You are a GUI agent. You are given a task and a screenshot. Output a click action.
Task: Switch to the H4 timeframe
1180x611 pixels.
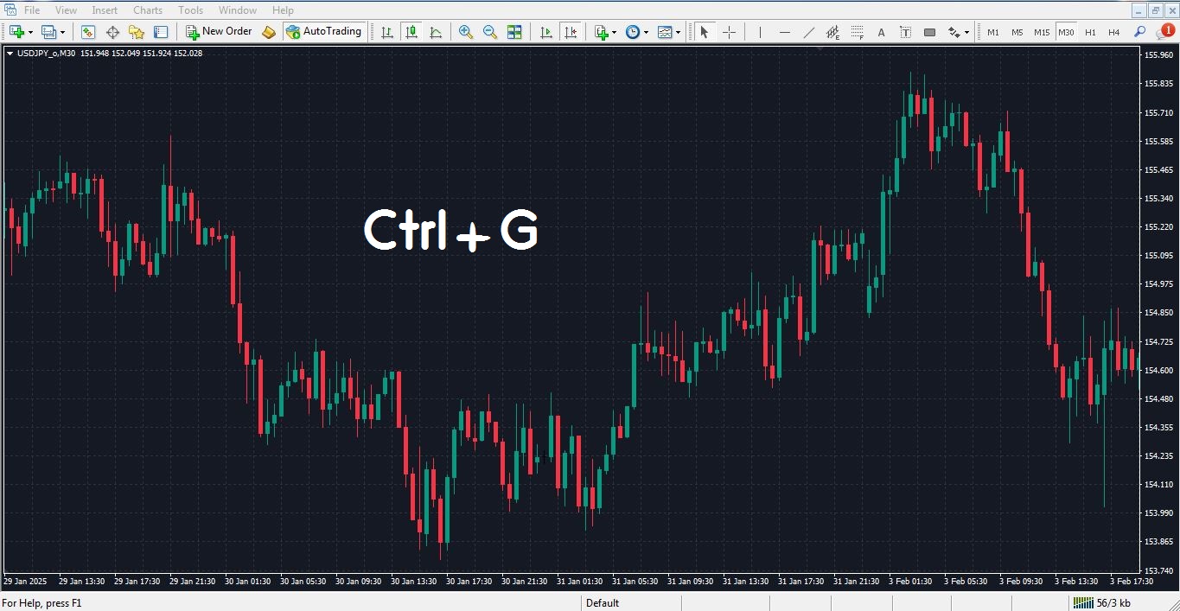pos(1114,32)
